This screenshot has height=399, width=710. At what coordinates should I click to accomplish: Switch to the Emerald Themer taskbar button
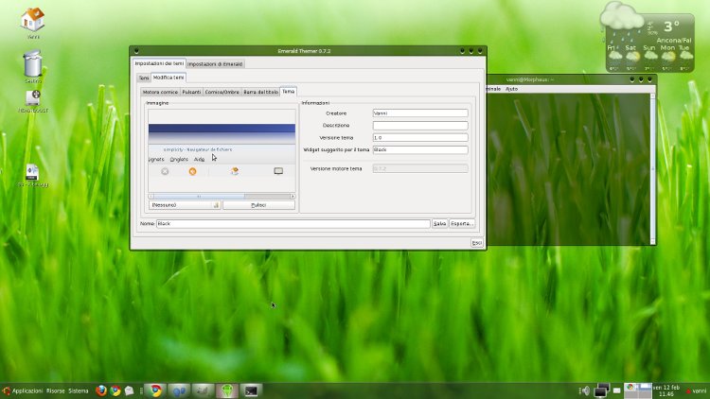[x=227, y=390]
